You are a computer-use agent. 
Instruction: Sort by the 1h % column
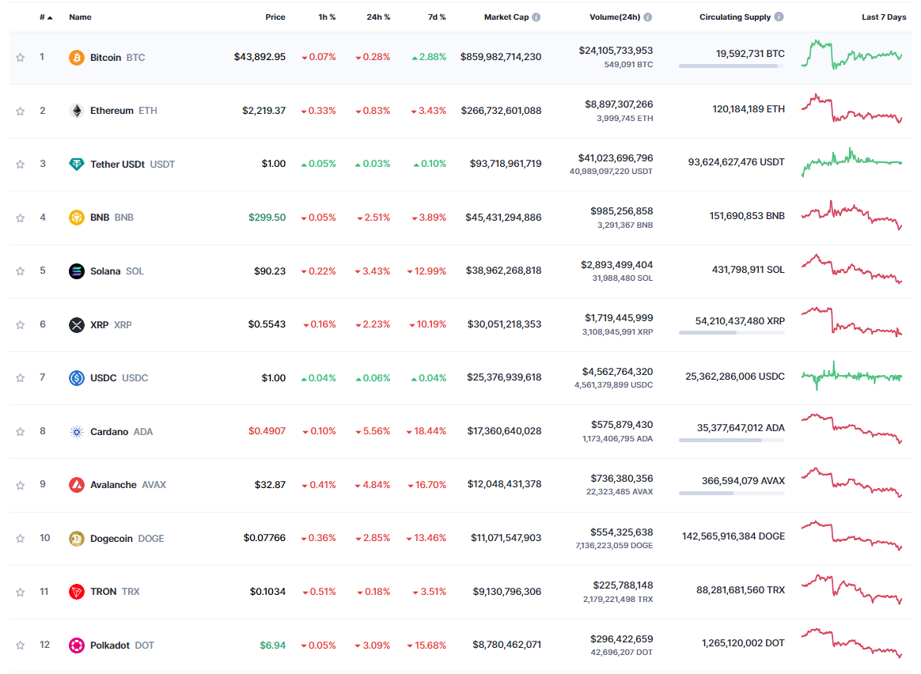(x=327, y=17)
